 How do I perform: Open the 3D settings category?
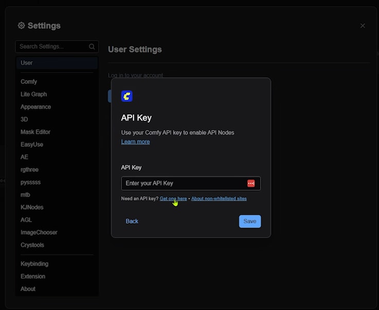(x=57, y=119)
